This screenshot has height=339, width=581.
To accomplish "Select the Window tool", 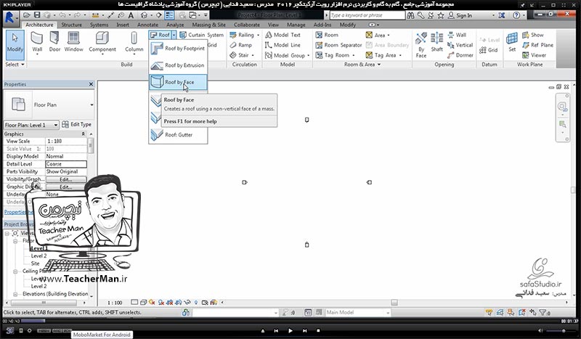I will (74, 42).
